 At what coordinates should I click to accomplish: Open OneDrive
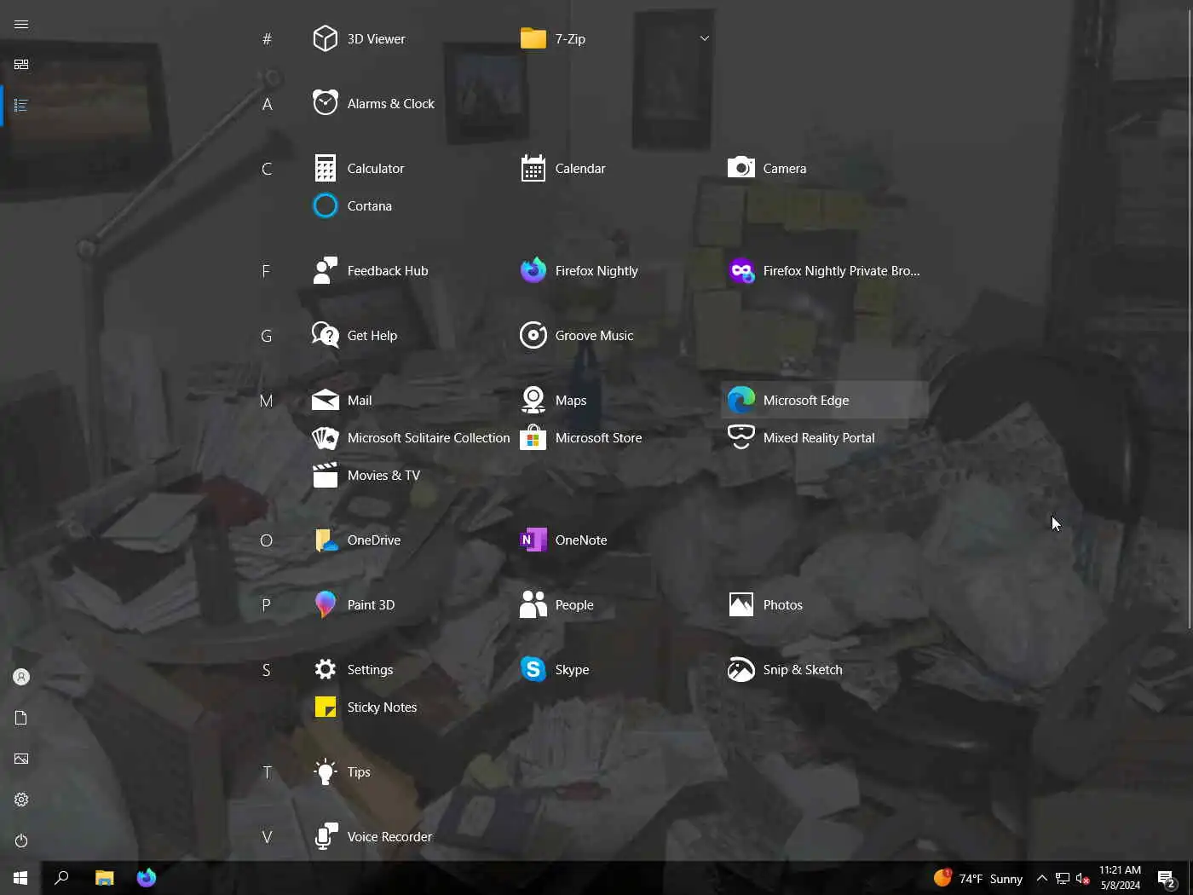click(x=408, y=540)
